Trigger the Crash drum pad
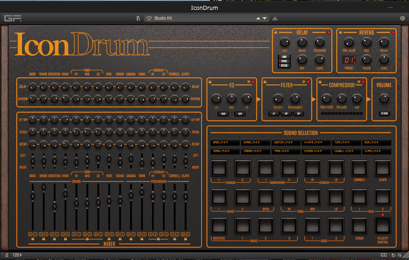Viewport: 409px width, 260px height. coord(359,225)
